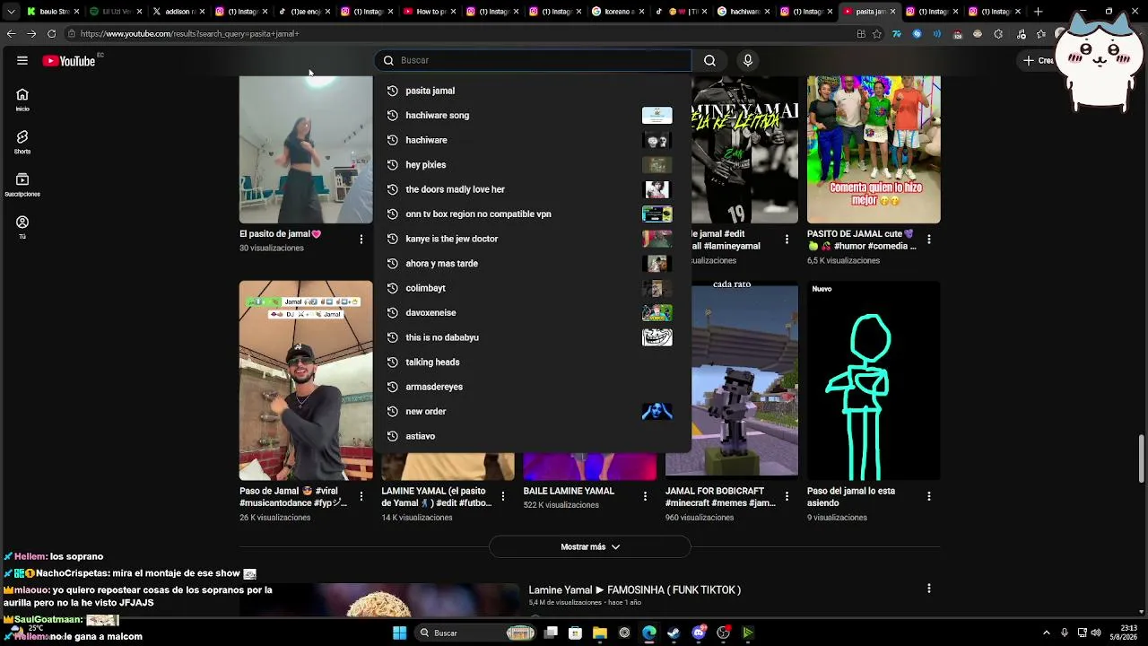Open the 'BAILE LAMINE YAMAL' video title
1148x646 pixels.
coord(569,491)
